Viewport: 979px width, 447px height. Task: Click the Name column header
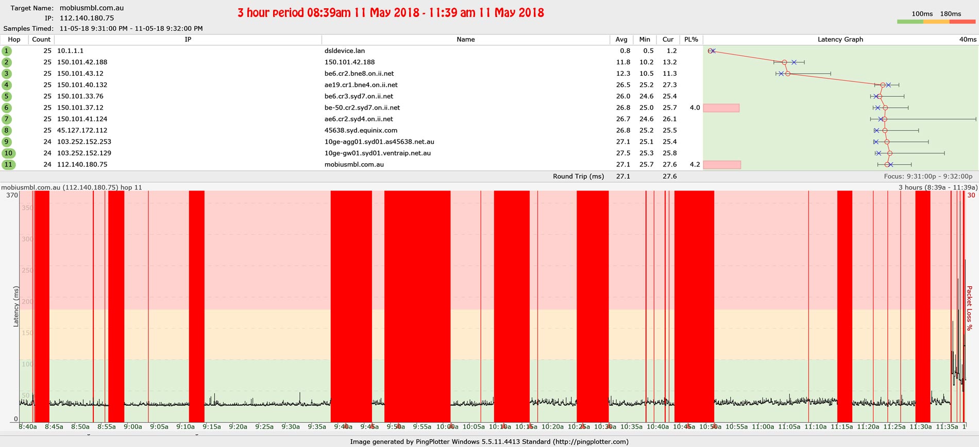pos(465,40)
